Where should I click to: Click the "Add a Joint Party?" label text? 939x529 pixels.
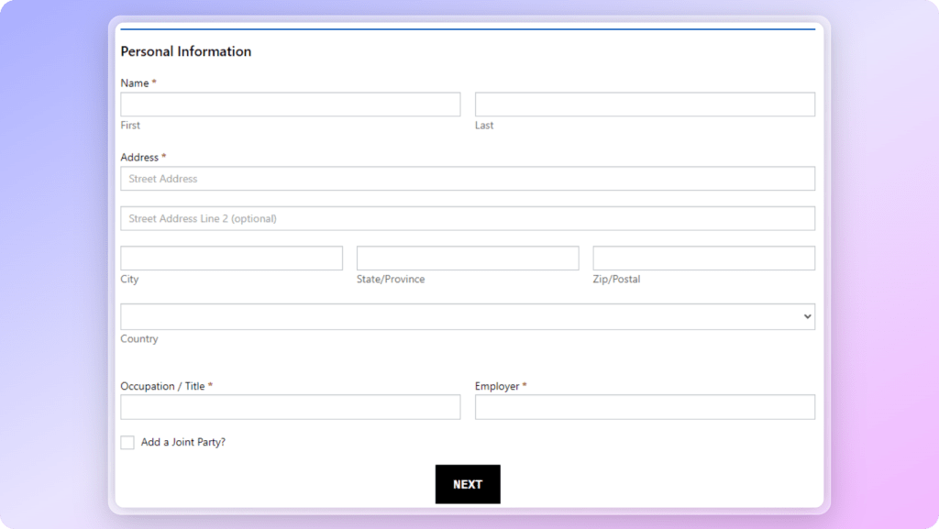[x=183, y=443]
